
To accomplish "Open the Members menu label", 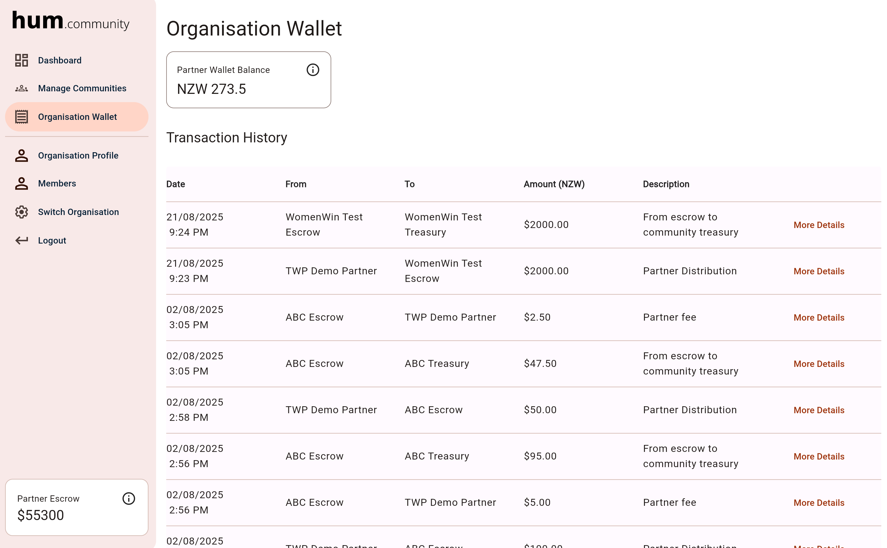I will click(57, 183).
